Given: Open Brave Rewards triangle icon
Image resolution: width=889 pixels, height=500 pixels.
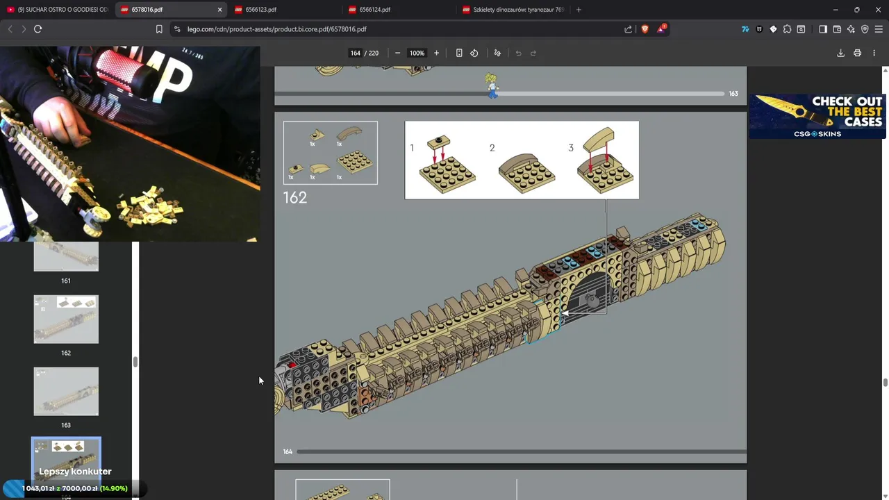Looking at the screenshot, I should (x=661, y=29).
